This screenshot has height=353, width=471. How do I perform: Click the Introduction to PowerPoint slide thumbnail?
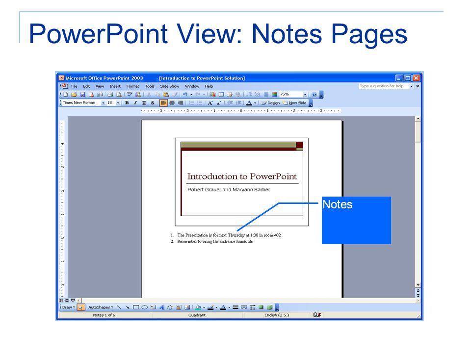pyautogui.click(x=242, y=181)
